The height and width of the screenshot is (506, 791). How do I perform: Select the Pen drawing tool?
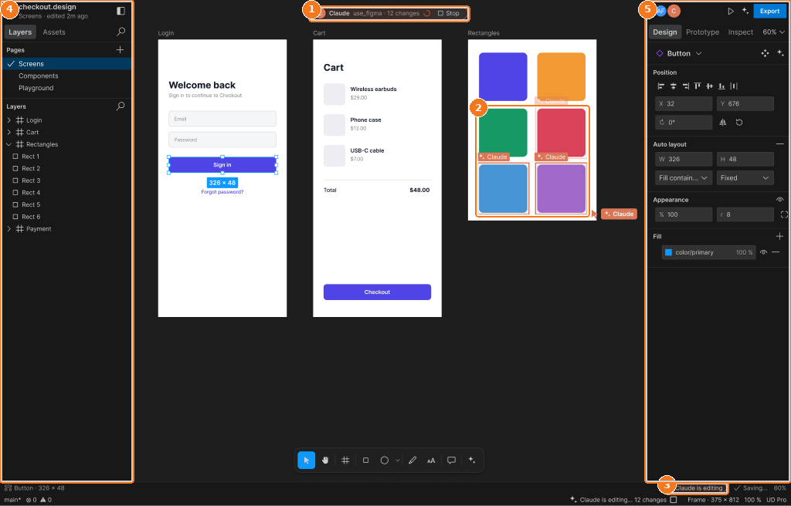tap(412, 460)
